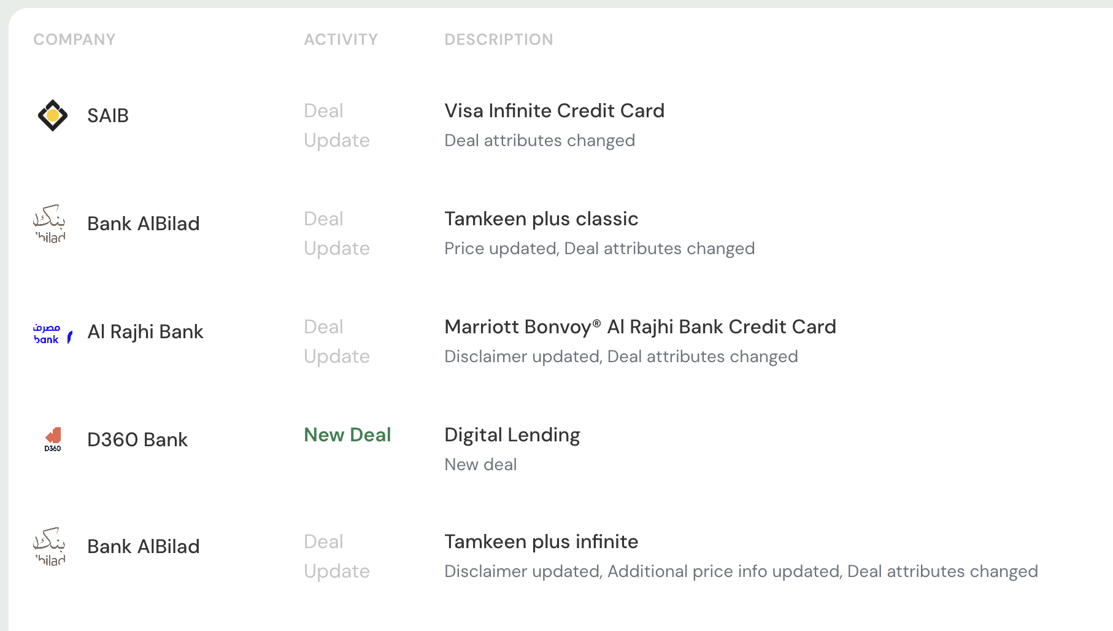
Task: Click the Bank AlBilad logo beside Tamkeen plus infinite
Action: coord(50,546)
